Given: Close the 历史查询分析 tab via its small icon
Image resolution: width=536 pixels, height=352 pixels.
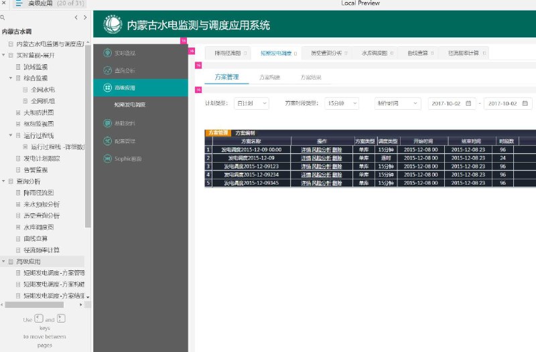Looking at the screenshot, I should [x=346, y=54].
